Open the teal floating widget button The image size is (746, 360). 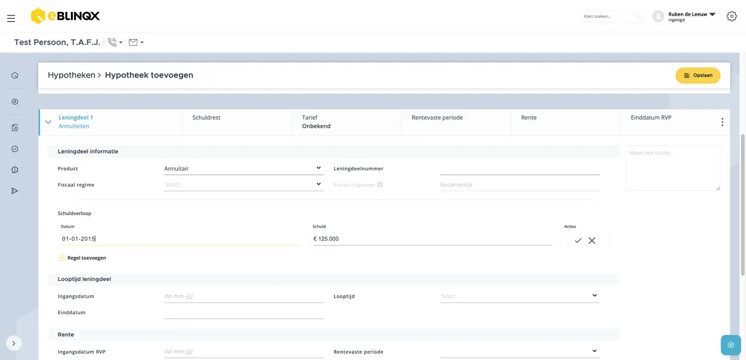(731, 345)
